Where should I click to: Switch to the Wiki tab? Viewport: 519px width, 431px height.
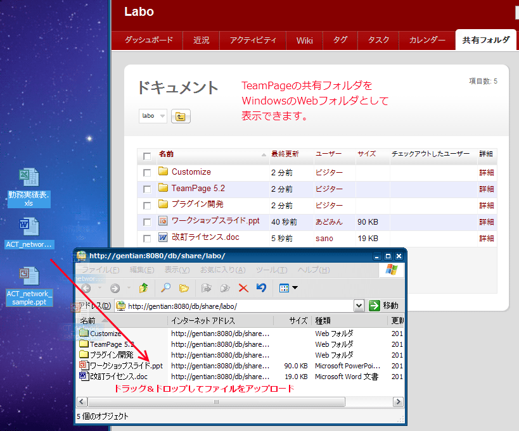coord(304,40)
